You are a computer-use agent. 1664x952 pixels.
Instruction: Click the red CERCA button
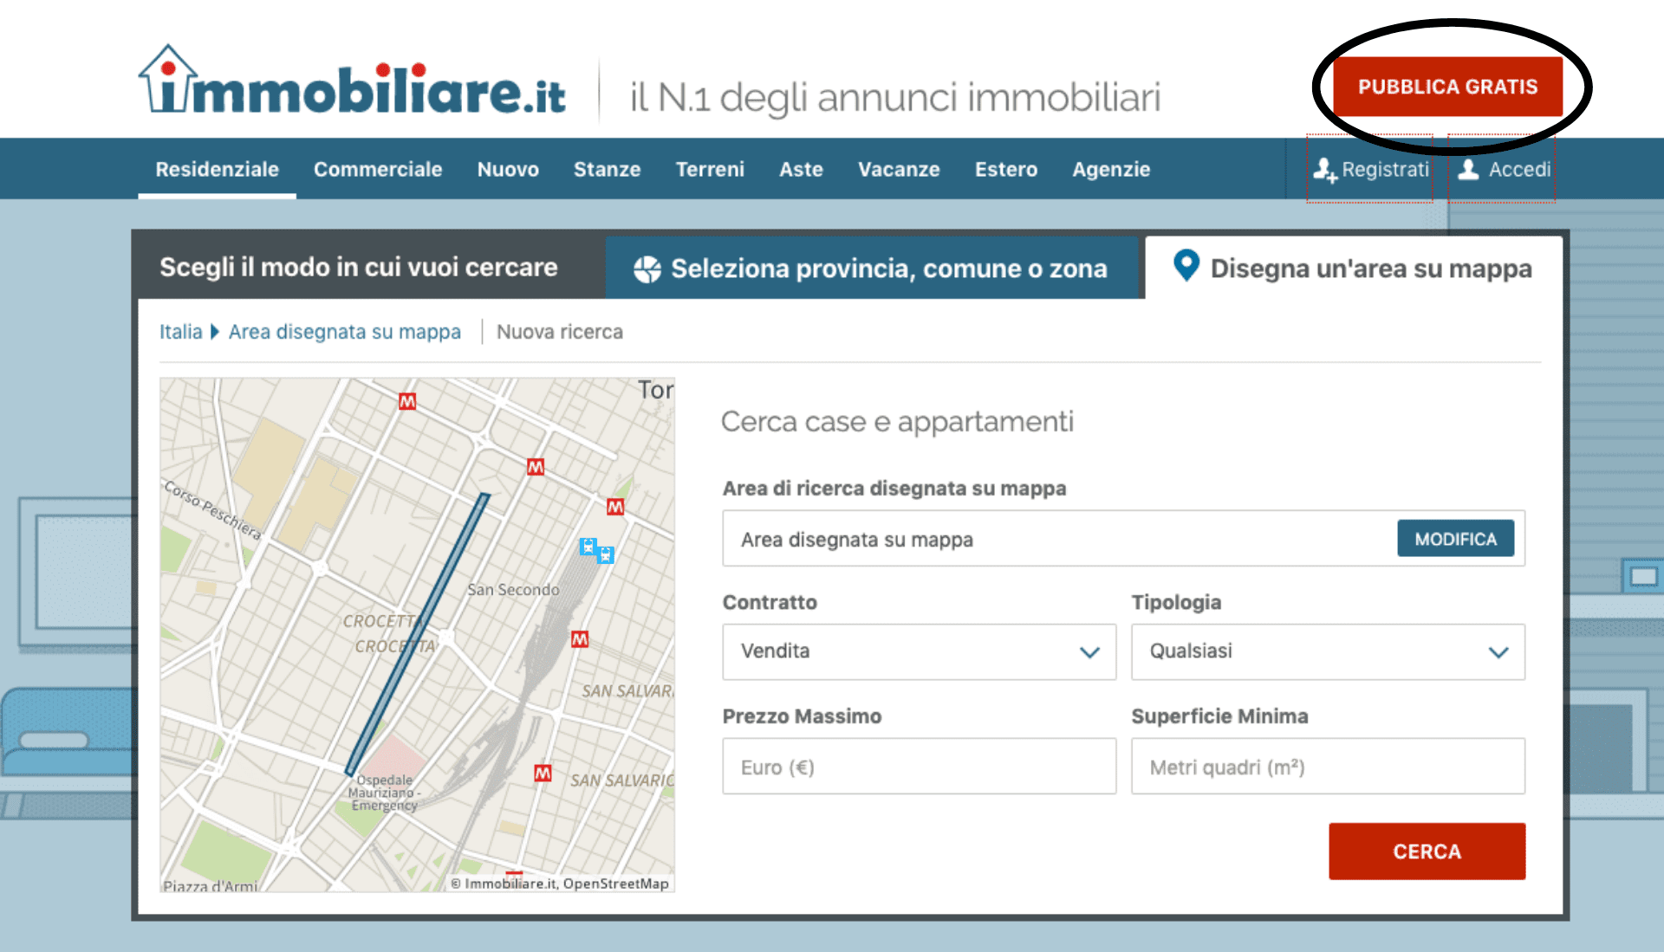click(x=1427, y=852)
